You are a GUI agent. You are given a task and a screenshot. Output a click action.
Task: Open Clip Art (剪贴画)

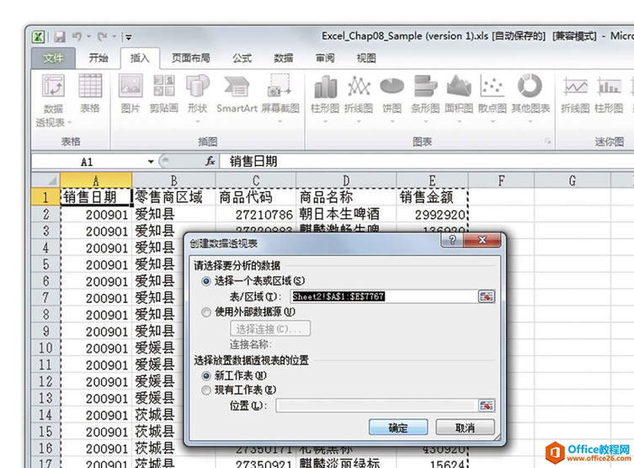pos(163,86)
